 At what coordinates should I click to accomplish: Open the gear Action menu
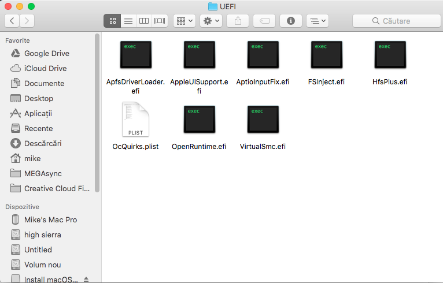(x=211, y=21)
